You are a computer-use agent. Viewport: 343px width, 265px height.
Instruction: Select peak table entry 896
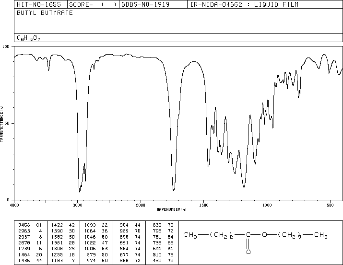130,237
